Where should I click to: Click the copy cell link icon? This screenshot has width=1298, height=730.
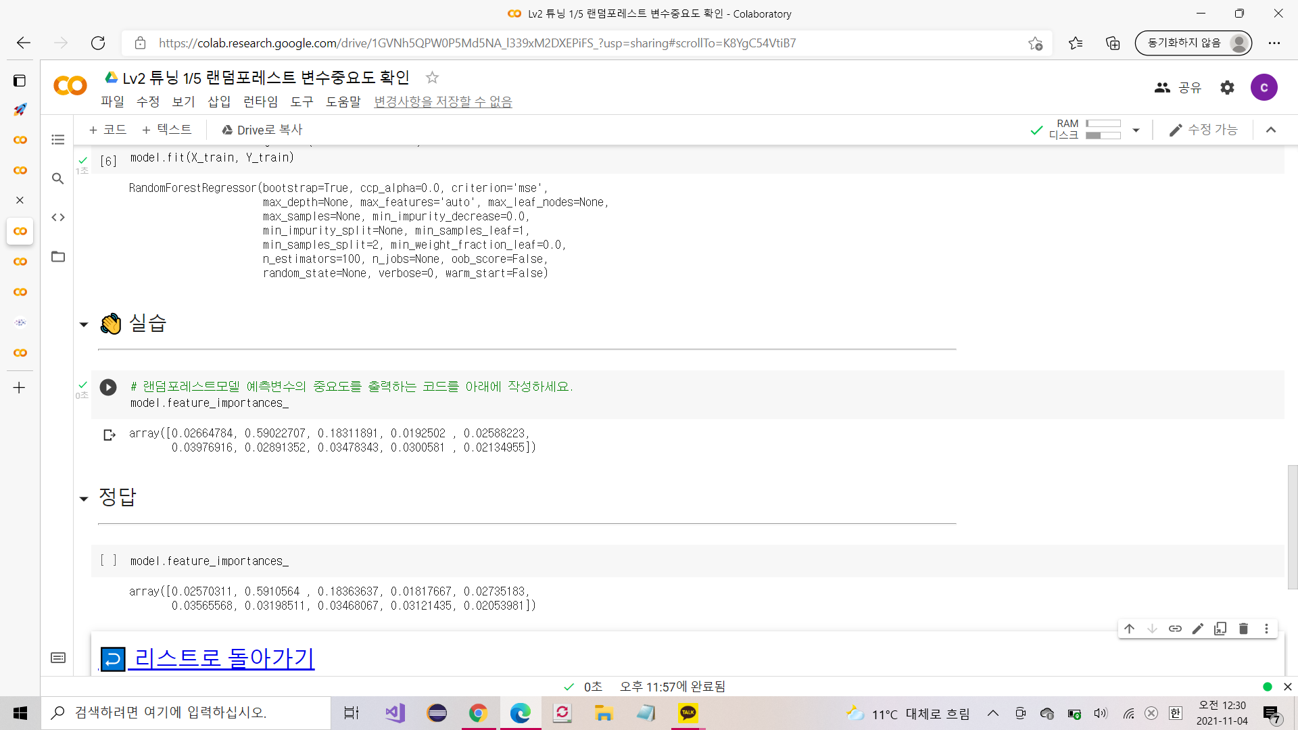coord(1175,629)
